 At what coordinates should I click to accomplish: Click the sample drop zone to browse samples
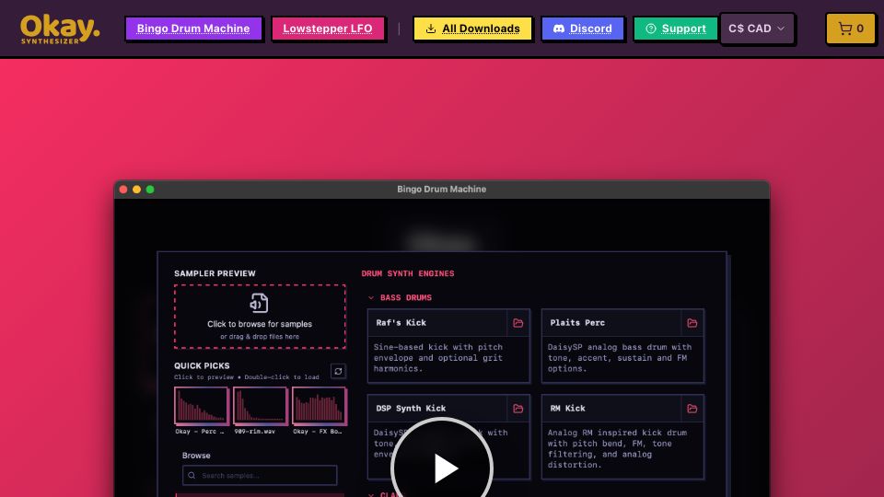coord(260,317)
